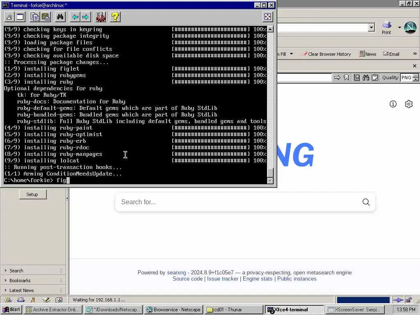The width and height of the screenshot is (420, 315).
Task: Go to next terminal tab arrow
Action: (x=85, y=17)
